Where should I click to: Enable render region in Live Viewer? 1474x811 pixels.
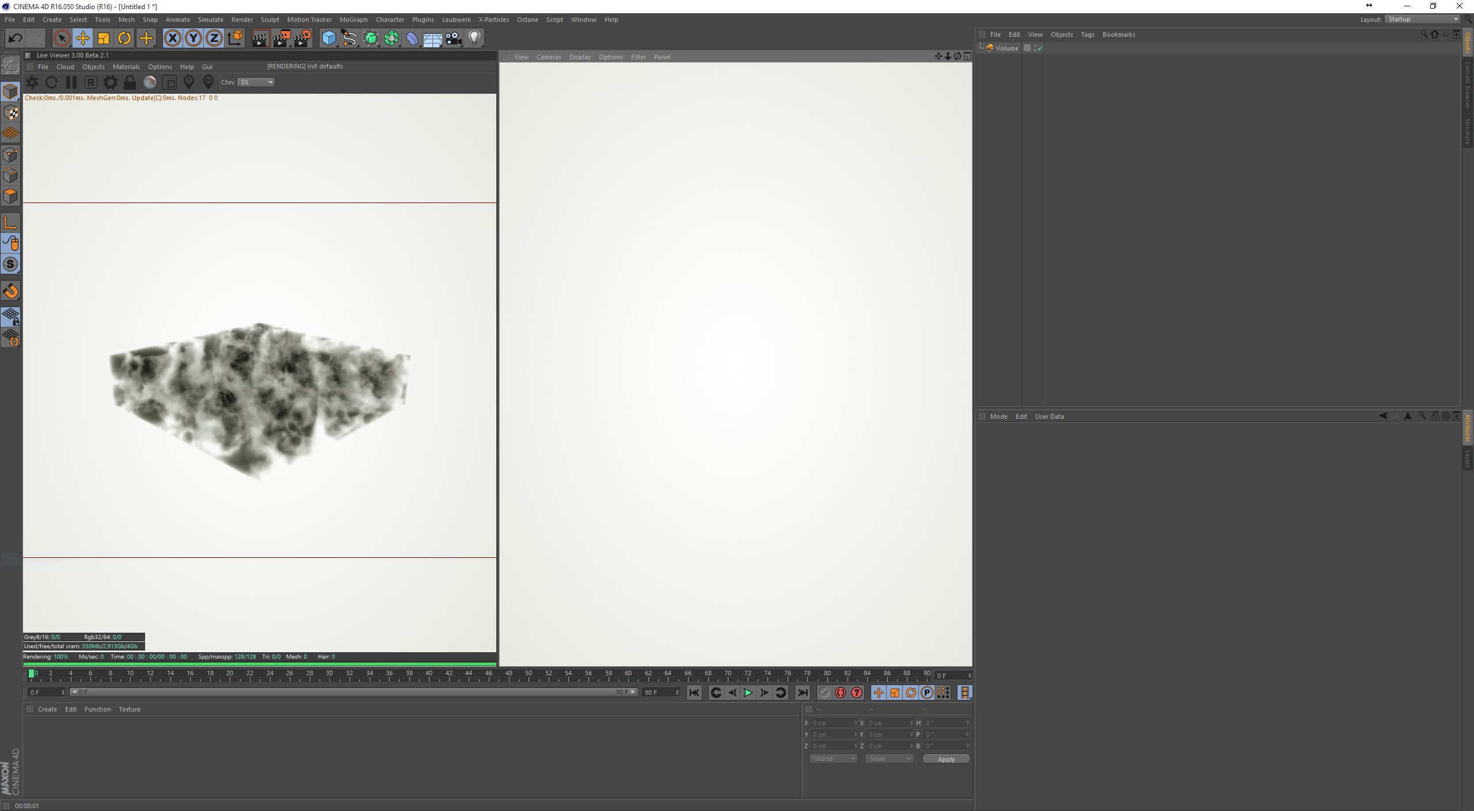169,82
